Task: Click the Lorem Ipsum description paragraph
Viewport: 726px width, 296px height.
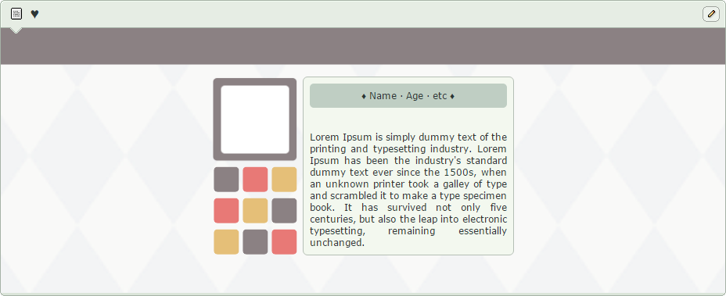Action: (408, 190)
